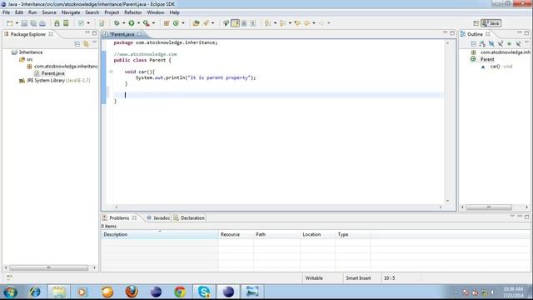The width and height of the screenshot is (533, 300).
Task: Click the Java perspective button
Action: [x=491, y=23]
